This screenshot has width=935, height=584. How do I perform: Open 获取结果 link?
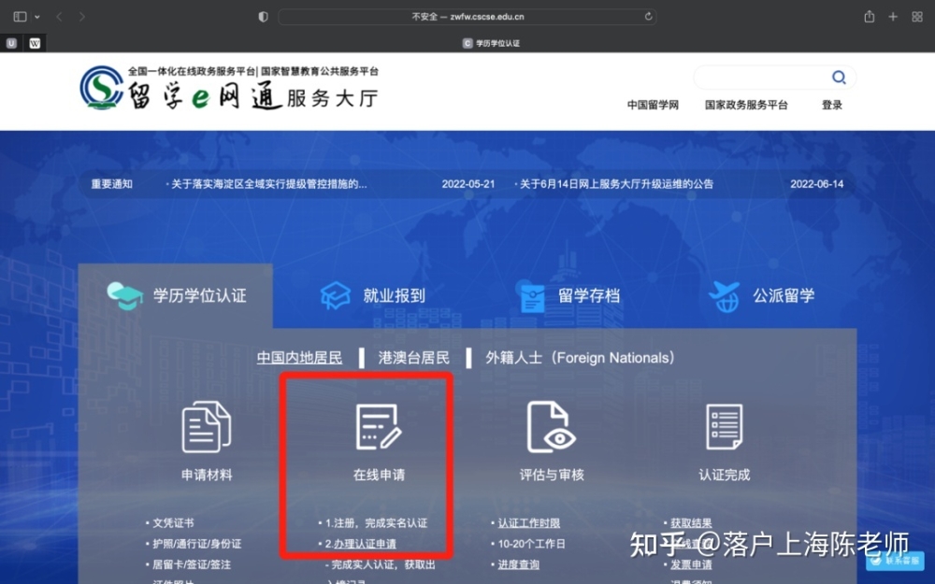click(691, 523)
